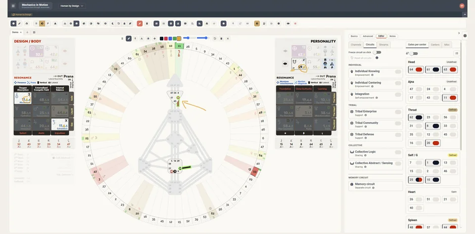The height and width of the screenshot is (234, 475).
Task: Open the hamburger menu in the header
Action: 13,6
